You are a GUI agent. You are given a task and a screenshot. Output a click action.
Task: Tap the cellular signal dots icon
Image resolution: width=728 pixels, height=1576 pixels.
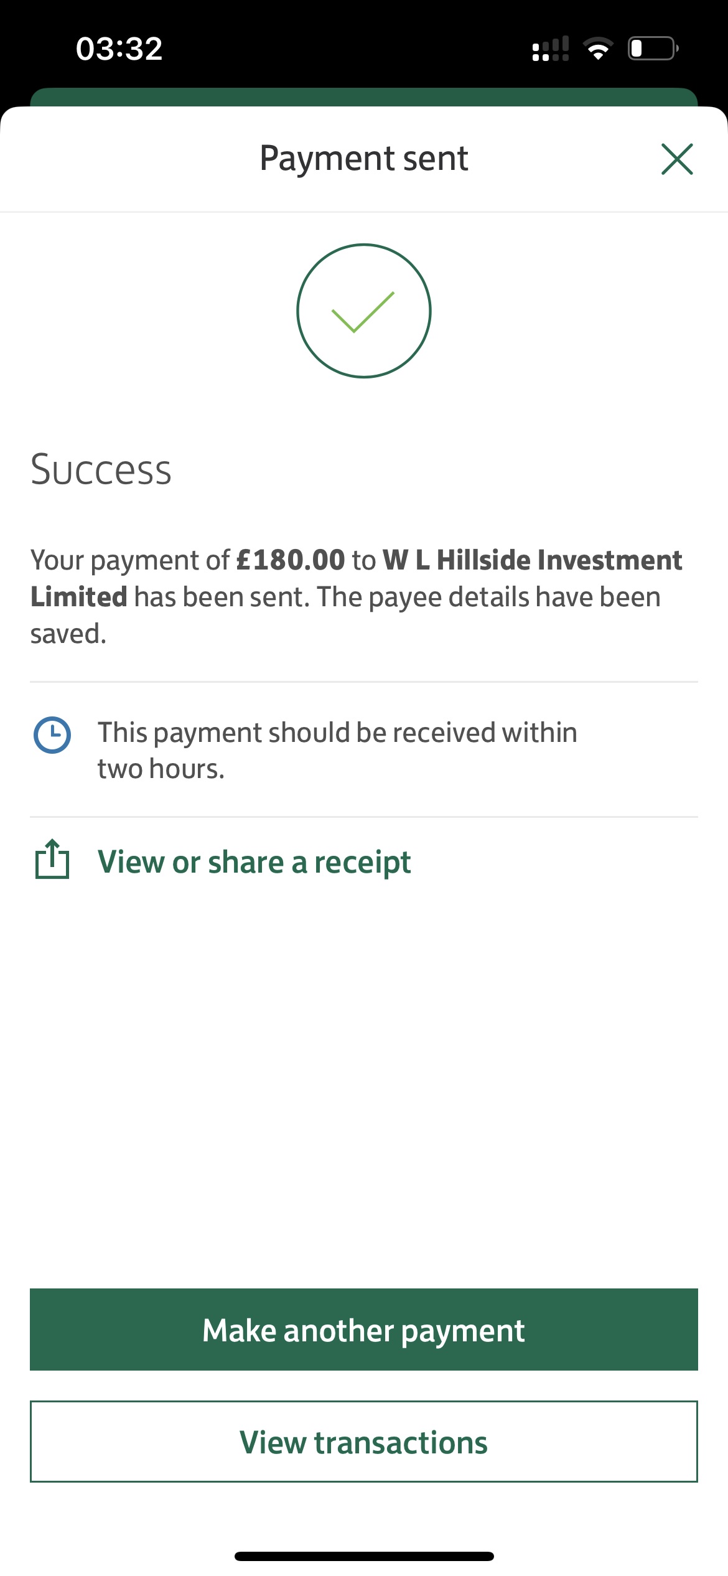[x=551, y=49]
